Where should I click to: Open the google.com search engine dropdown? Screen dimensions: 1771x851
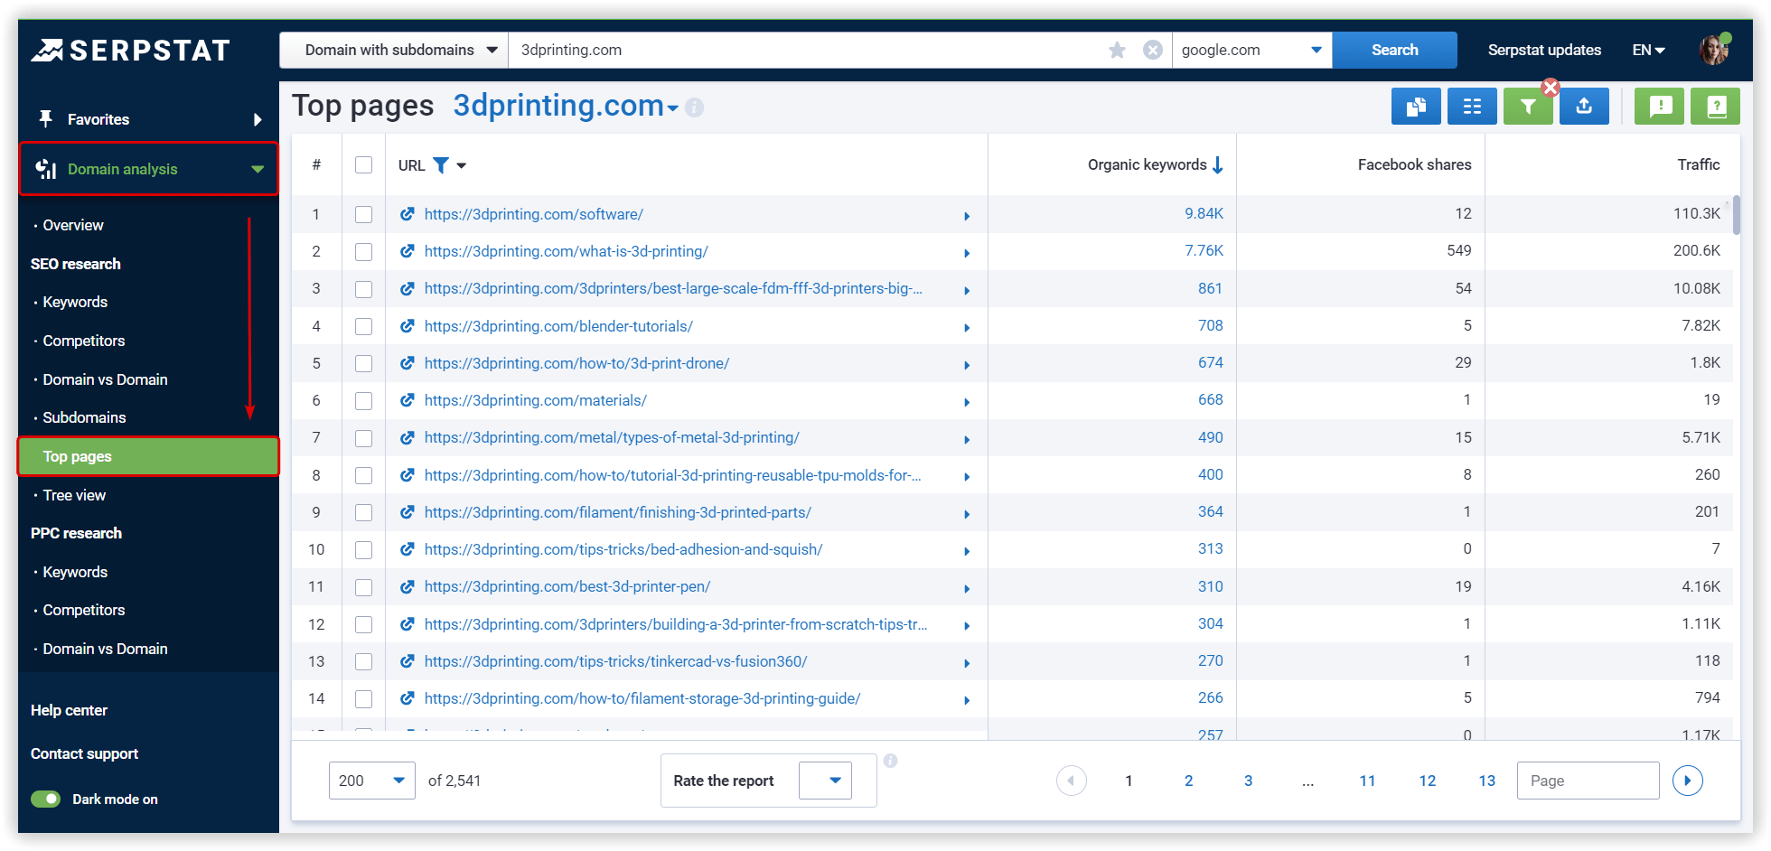(1252, 50)
